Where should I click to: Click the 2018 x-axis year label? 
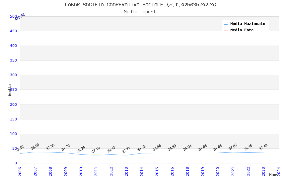pyautogui.click(x=187, y=171)
